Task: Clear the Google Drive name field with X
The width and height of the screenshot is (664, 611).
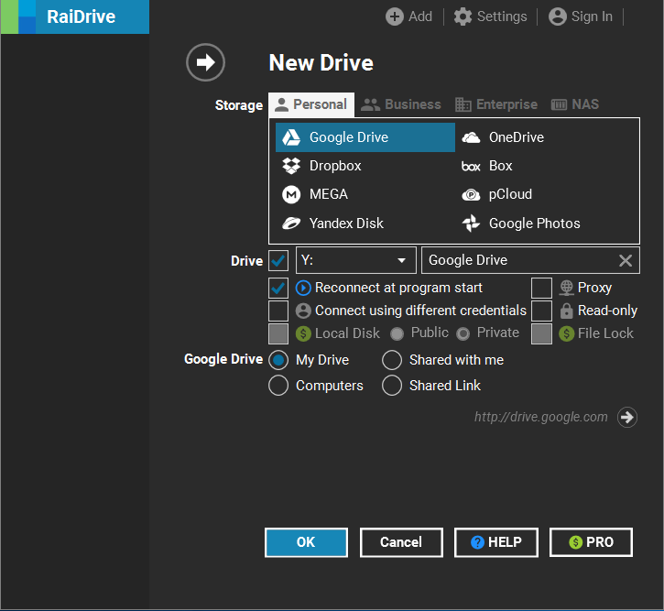Action: (626, 260)
